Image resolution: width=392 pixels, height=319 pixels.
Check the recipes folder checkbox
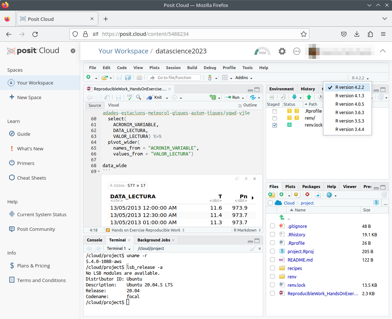(x=273, y=268)
